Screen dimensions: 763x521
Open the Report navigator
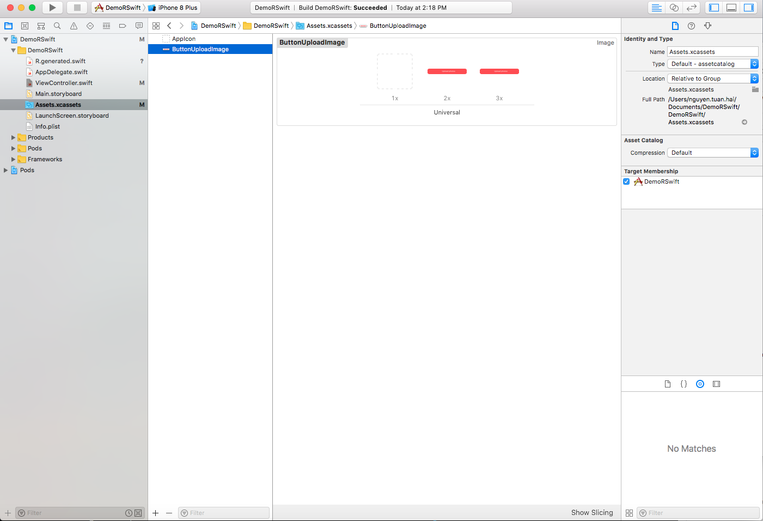click(139, 26)
